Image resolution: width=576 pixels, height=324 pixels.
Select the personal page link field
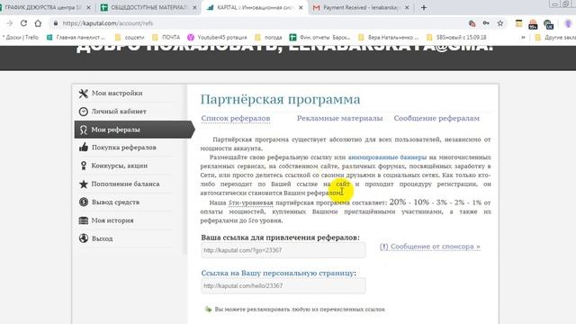click(x=283, y=286)
